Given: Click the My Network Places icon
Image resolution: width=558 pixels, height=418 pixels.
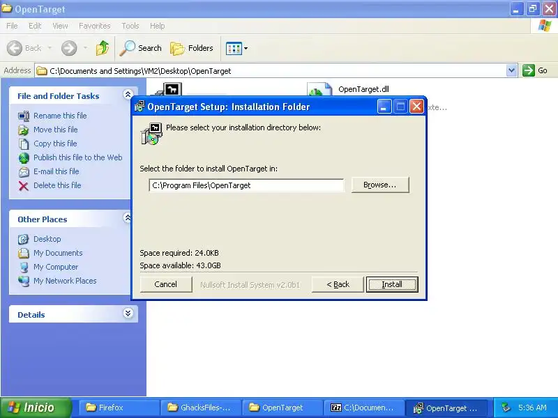Looking at the screenshot, I should click(24, 281).
